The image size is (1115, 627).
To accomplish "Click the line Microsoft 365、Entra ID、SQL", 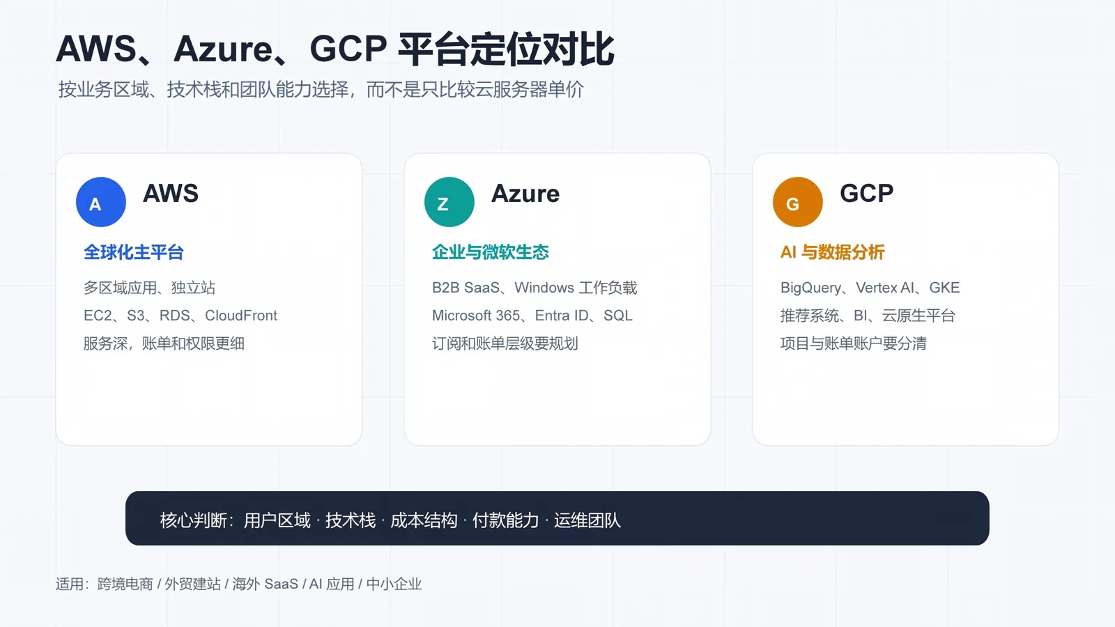I will 532,316.
